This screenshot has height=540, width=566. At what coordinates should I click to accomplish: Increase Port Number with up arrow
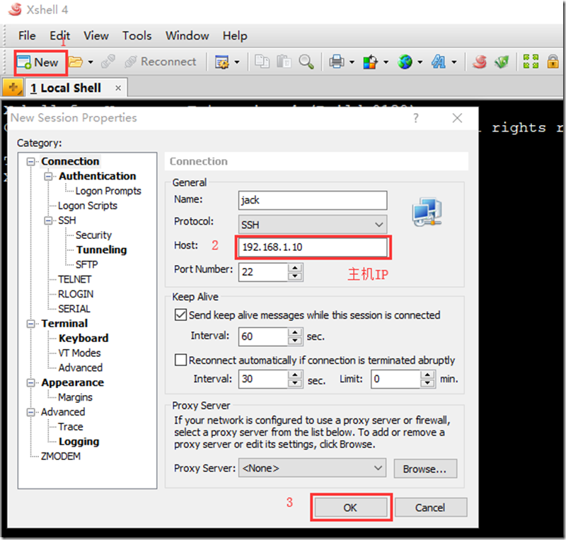[x=295, y=268]
